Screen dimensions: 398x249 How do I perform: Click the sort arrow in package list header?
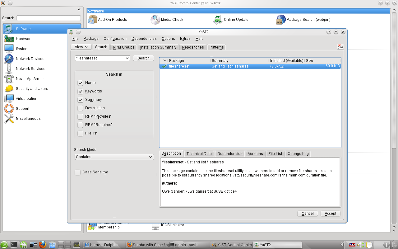pos(165,61)
